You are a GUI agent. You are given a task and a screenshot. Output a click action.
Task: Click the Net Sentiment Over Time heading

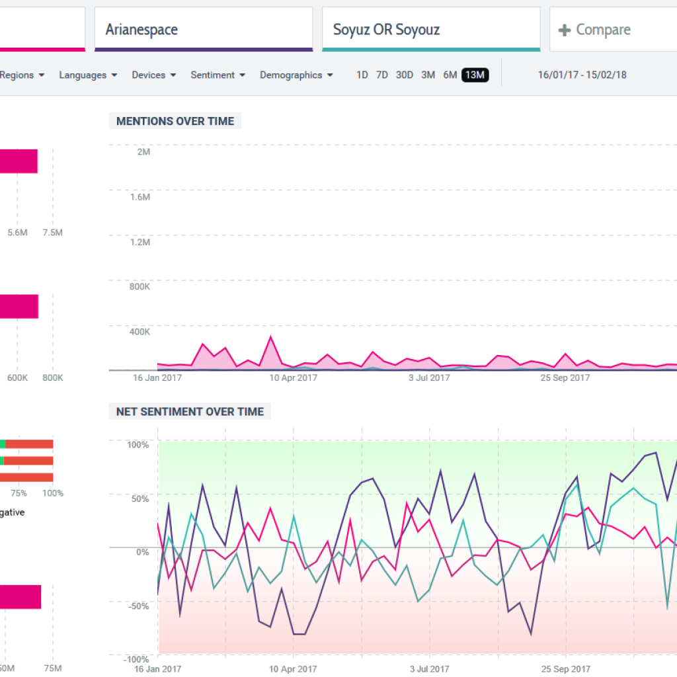pyautogui.click(x=190, y=412)
